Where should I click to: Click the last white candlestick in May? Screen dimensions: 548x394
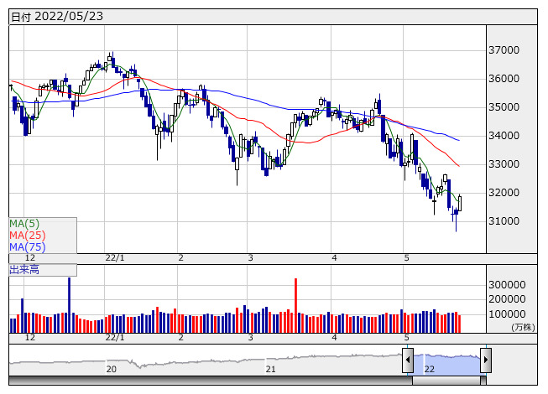click(460, 204)
